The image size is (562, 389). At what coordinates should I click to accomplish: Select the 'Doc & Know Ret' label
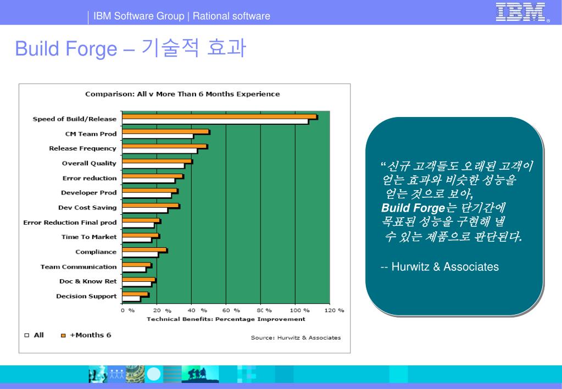88,281
